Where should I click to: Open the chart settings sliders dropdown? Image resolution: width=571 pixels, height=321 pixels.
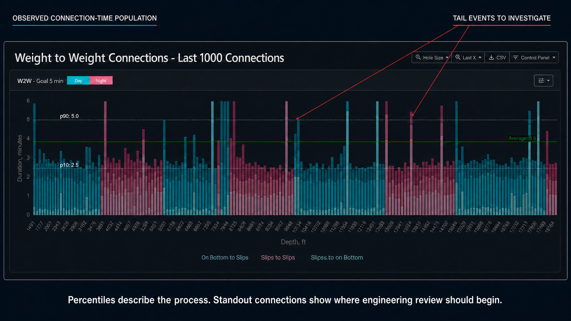[543, 81]
